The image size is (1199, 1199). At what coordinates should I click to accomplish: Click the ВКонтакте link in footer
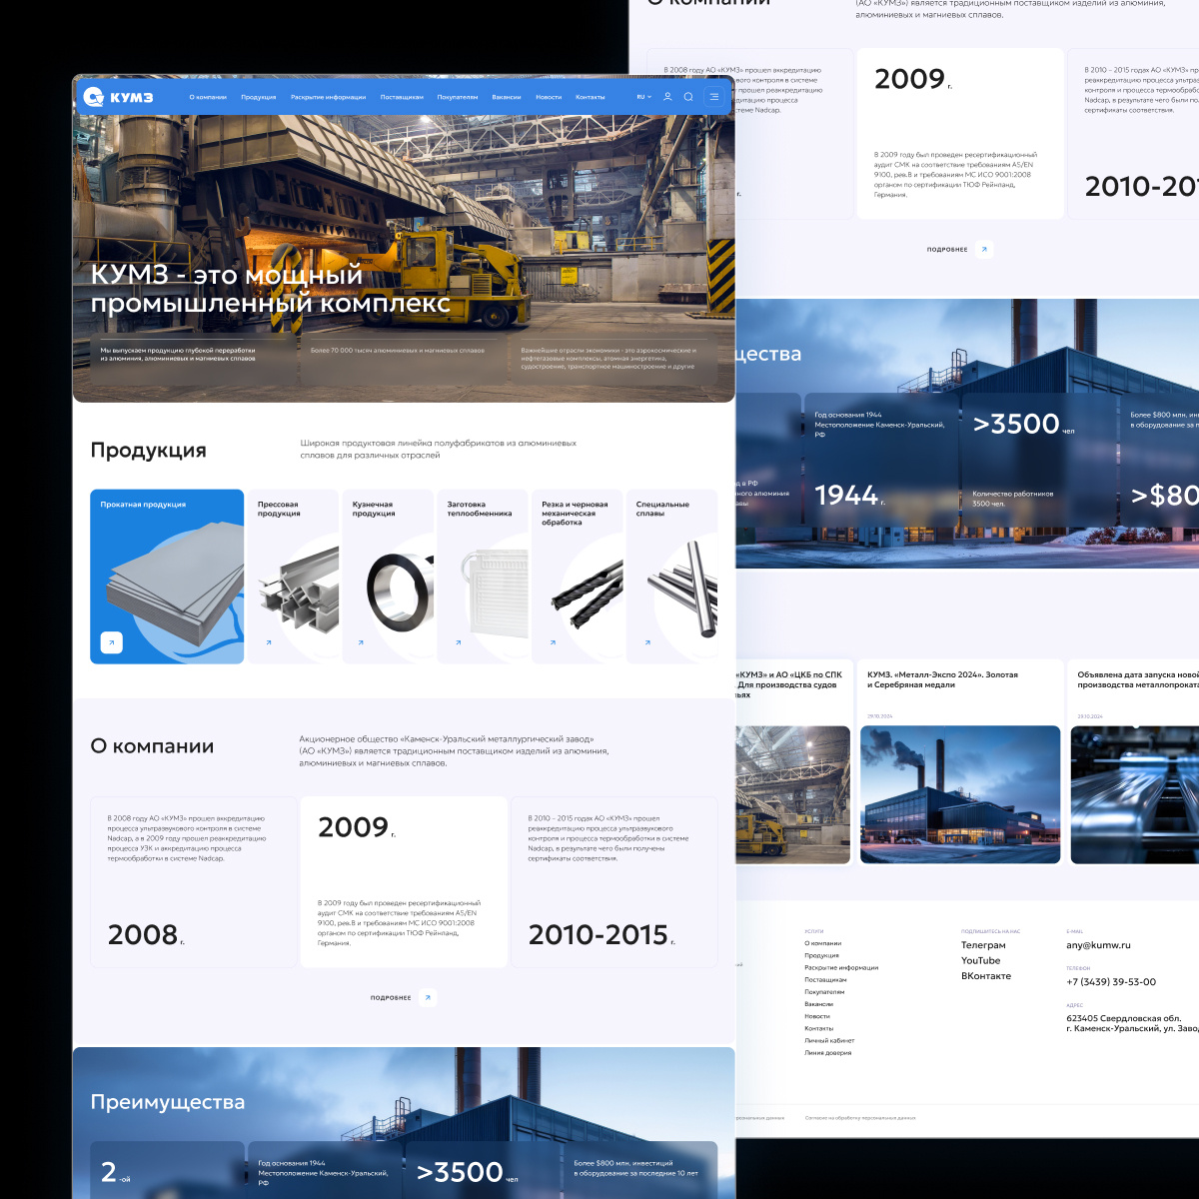click(x=986, y=976)
